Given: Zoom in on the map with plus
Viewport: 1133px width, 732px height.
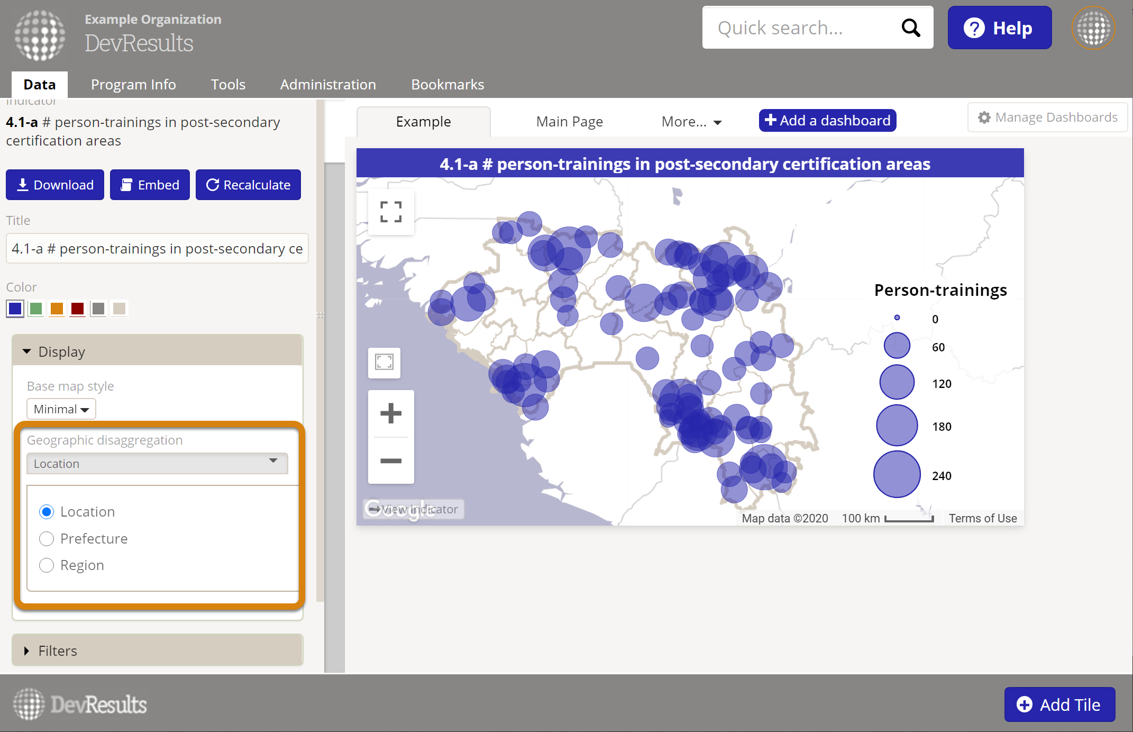Looking at the screenshot, I should pyautogui.click(x=391, y=413).
